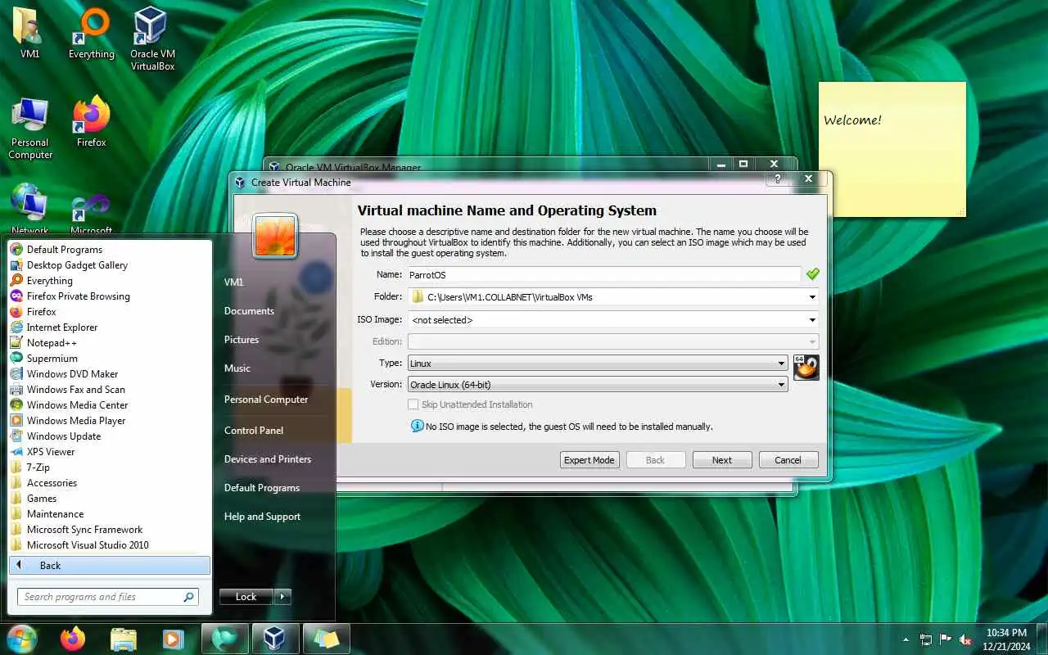Switch to VirtualBox taskbar button
Image resolution: width=1048 pixels, height=655 pixels.
[x=274, y=639]
